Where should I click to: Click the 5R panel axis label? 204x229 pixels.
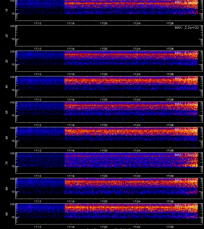[7, 112]
